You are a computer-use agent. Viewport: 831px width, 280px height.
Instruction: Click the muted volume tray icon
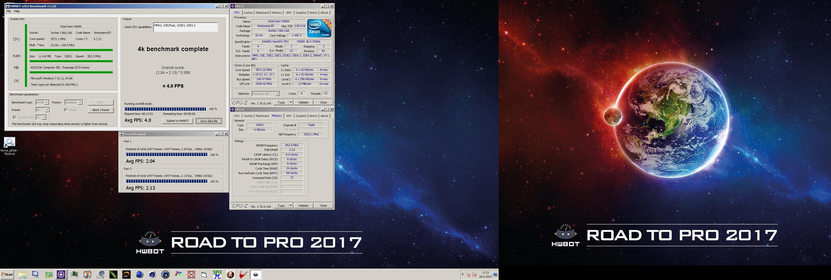468,275
